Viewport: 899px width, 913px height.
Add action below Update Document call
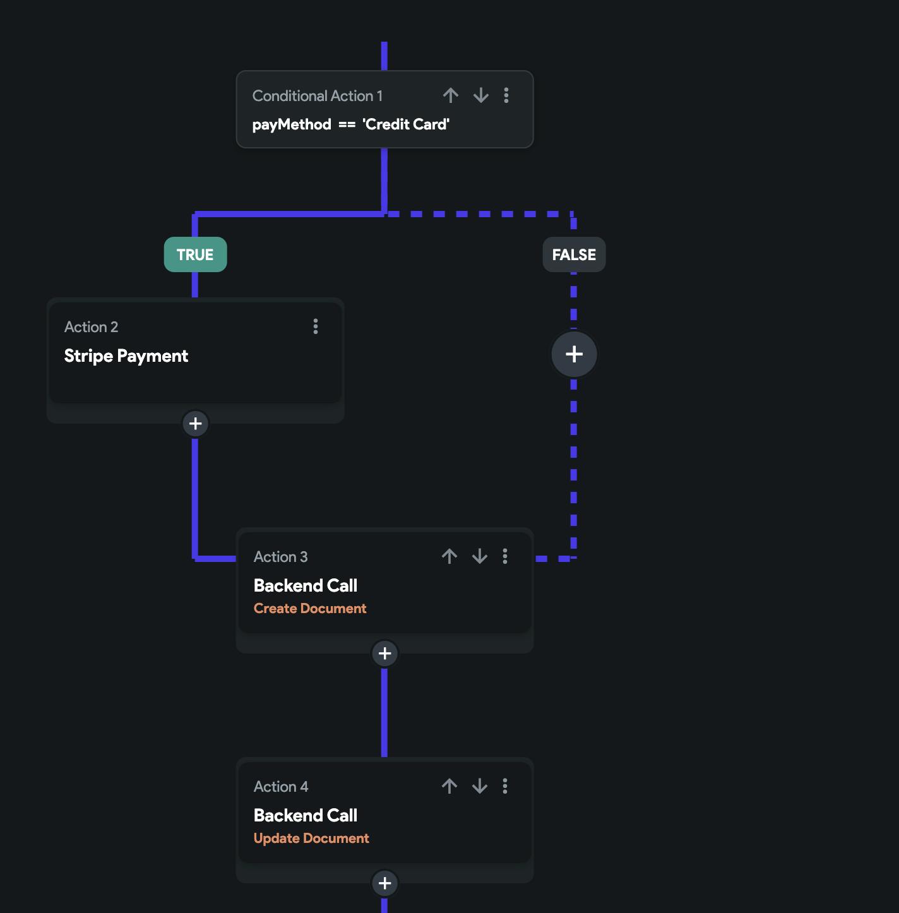point(384,883)
